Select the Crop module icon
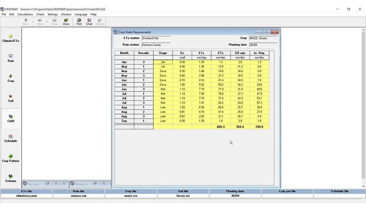Screen dimensions: 366x209 coord(11,78)
